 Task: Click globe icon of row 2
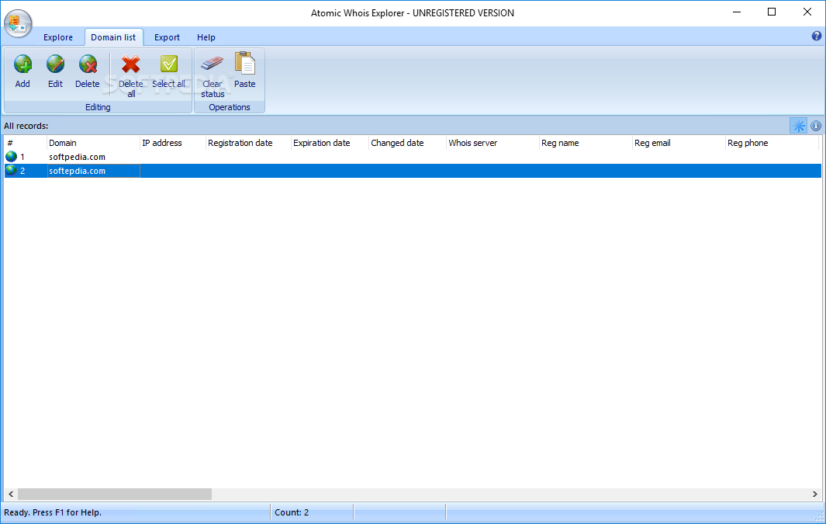pyautogui.click(x=11, y=170)
